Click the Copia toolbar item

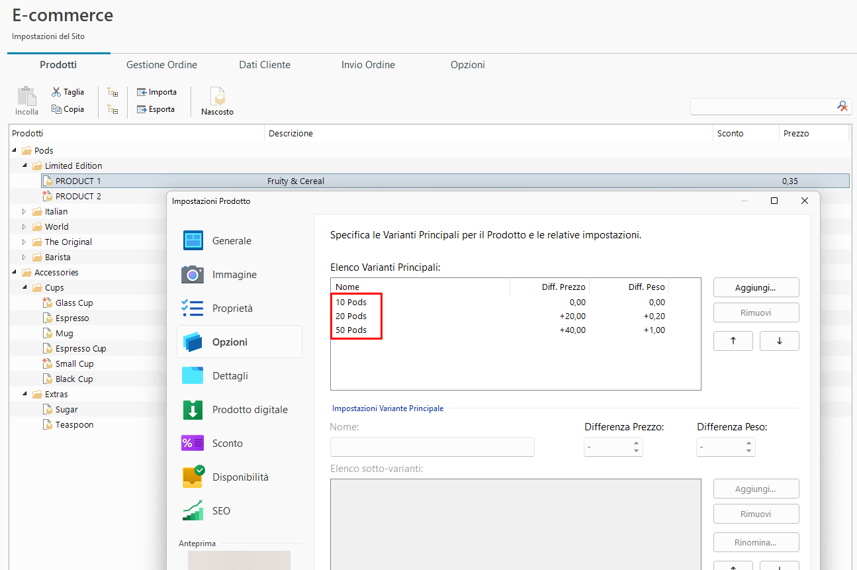tap(68, 109)
